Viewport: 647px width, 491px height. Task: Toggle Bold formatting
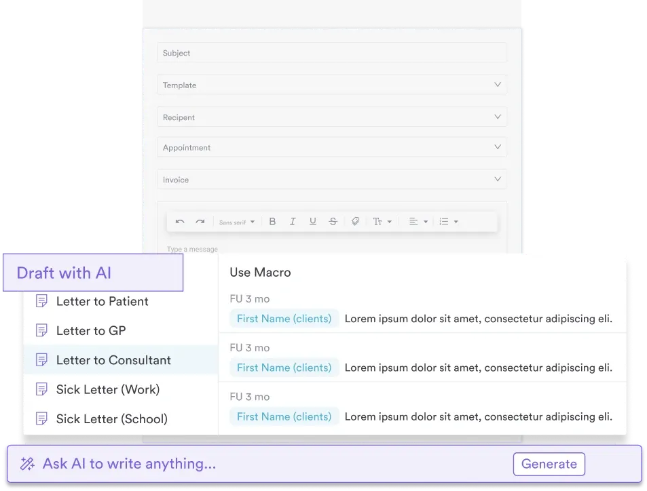[272, 221]
